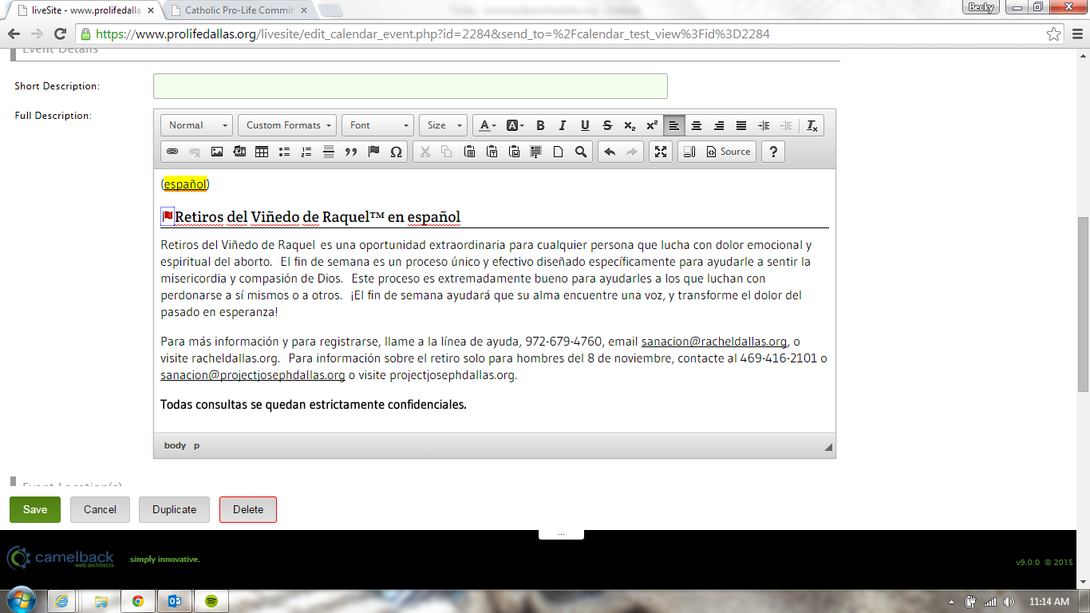Open the Chrome menu
The height and width of the screenshot is (613, 1090).
click(1077, 34)
